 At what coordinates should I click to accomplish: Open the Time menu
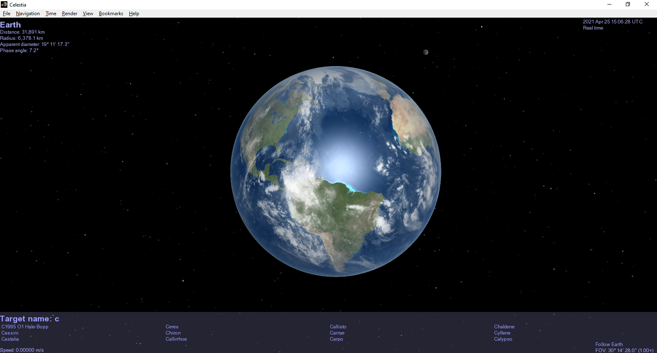pyautogui.click(x=51, y=14)
